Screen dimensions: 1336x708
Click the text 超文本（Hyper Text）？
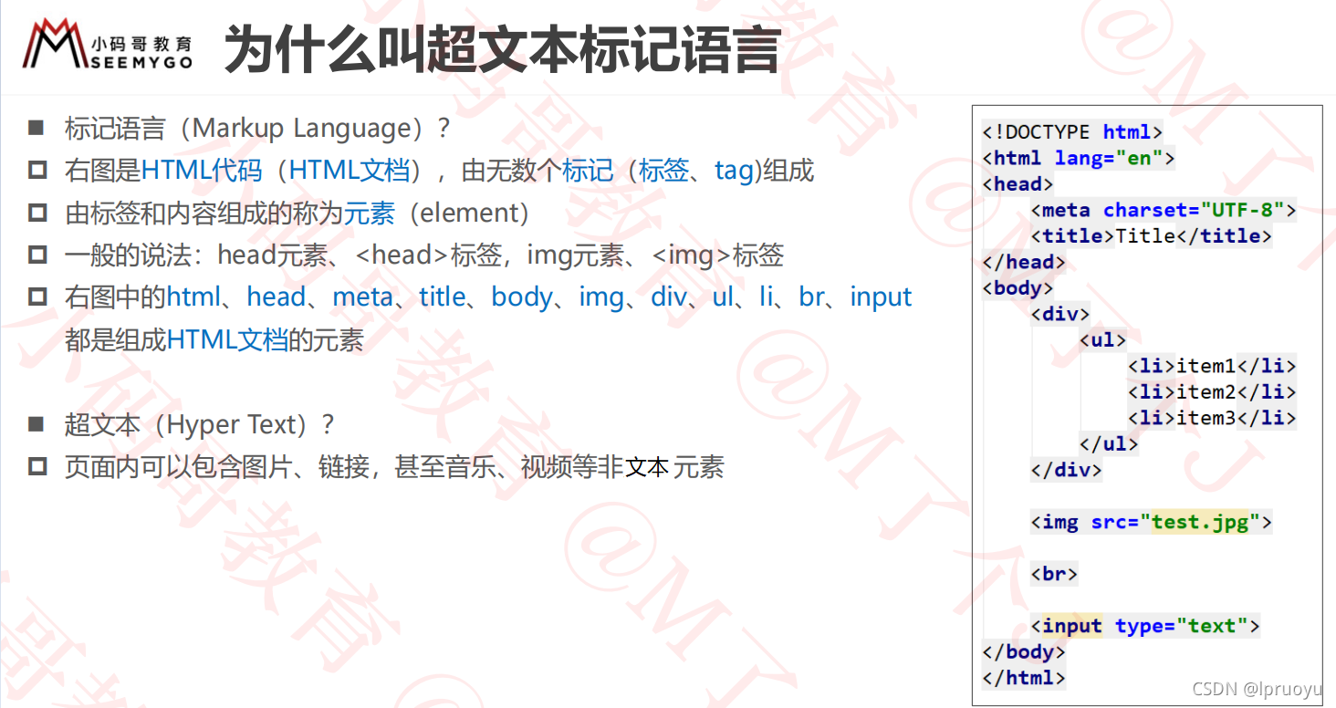click(x=200, y=424)
